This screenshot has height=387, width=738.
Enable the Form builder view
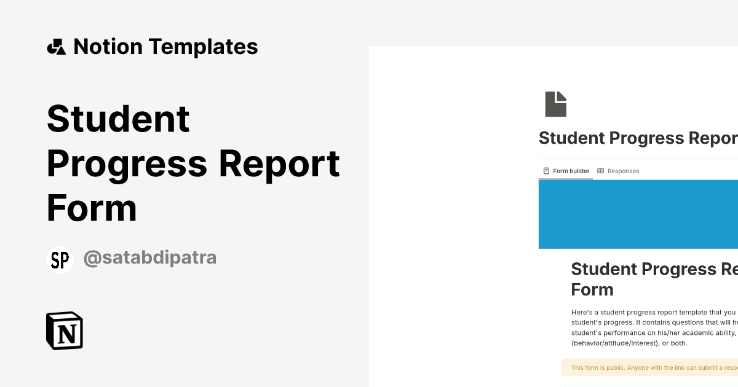pos(566,171)
